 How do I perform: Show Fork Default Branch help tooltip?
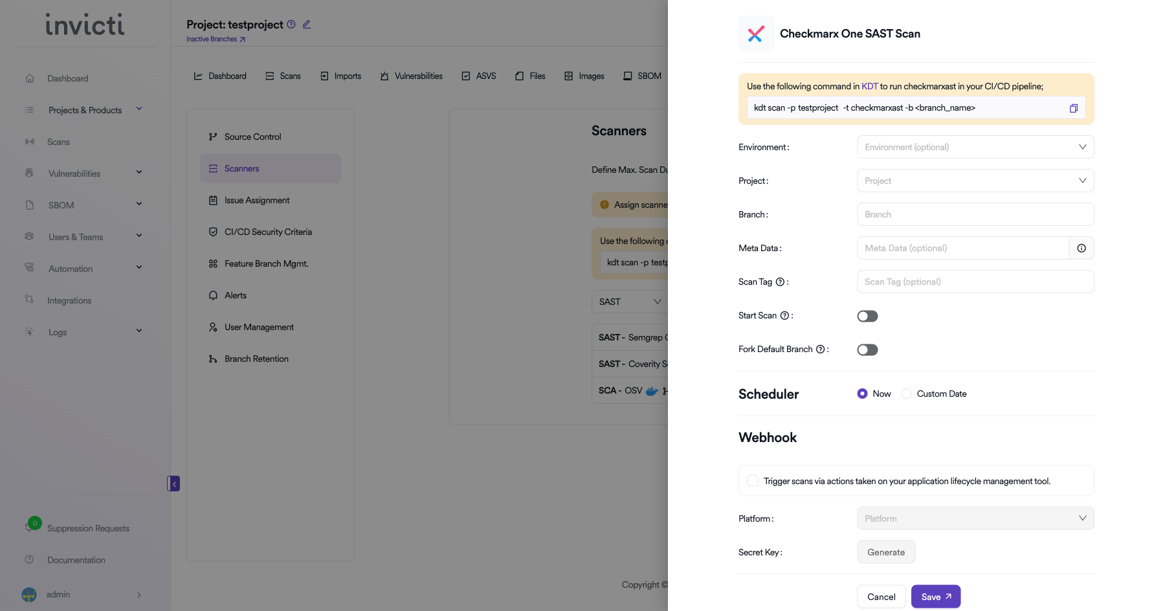[820, 349]
